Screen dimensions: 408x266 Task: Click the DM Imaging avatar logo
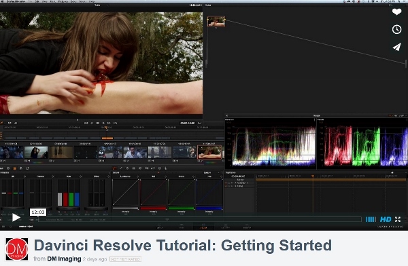coord(17,249)
